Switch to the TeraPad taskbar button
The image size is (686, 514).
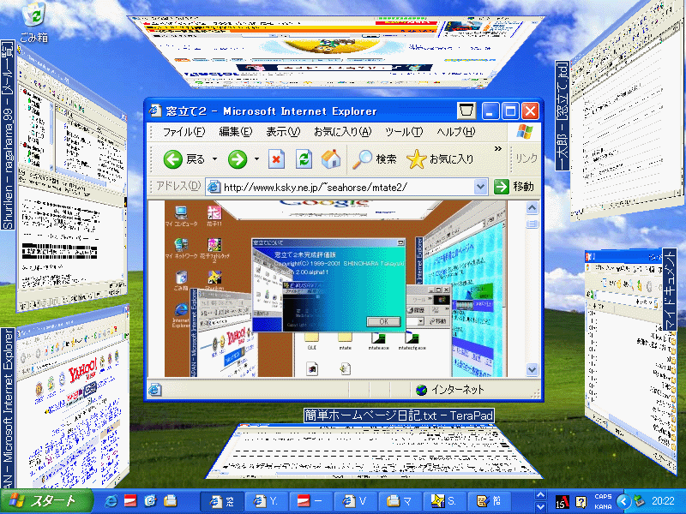coord(488,501)
